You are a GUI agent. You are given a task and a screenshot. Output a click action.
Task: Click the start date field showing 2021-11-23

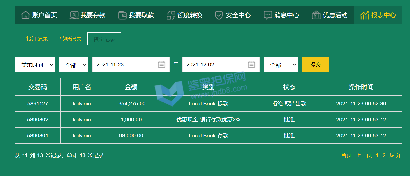pyautogui.click(x=124, y=65)
